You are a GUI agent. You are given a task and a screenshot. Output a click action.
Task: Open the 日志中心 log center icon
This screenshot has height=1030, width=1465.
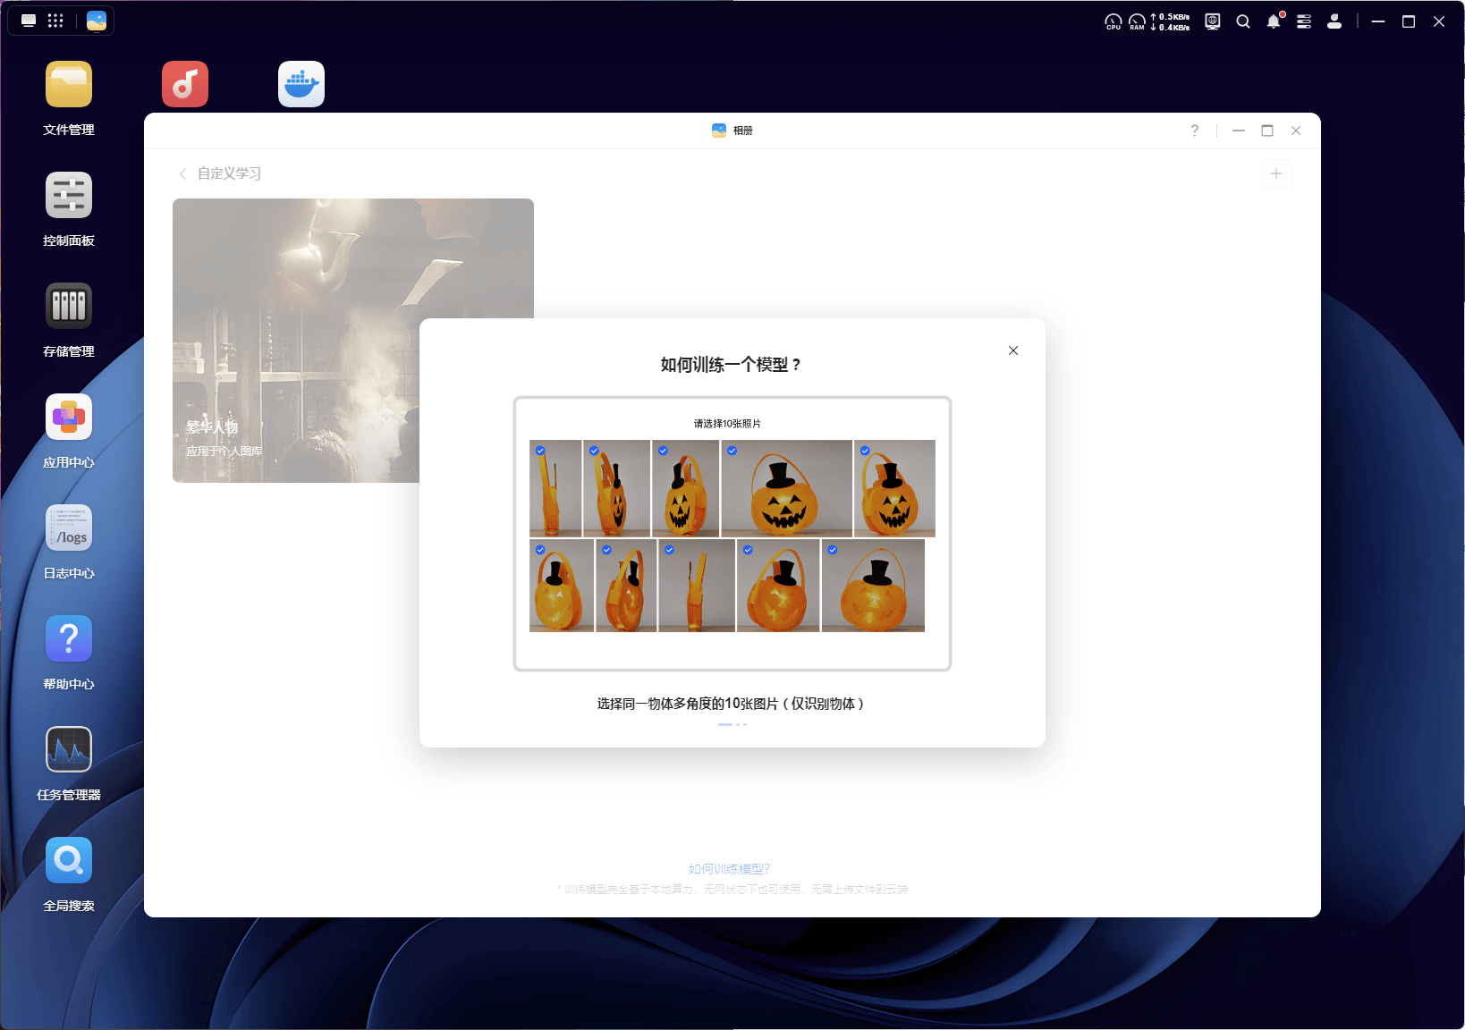(69, 528)
